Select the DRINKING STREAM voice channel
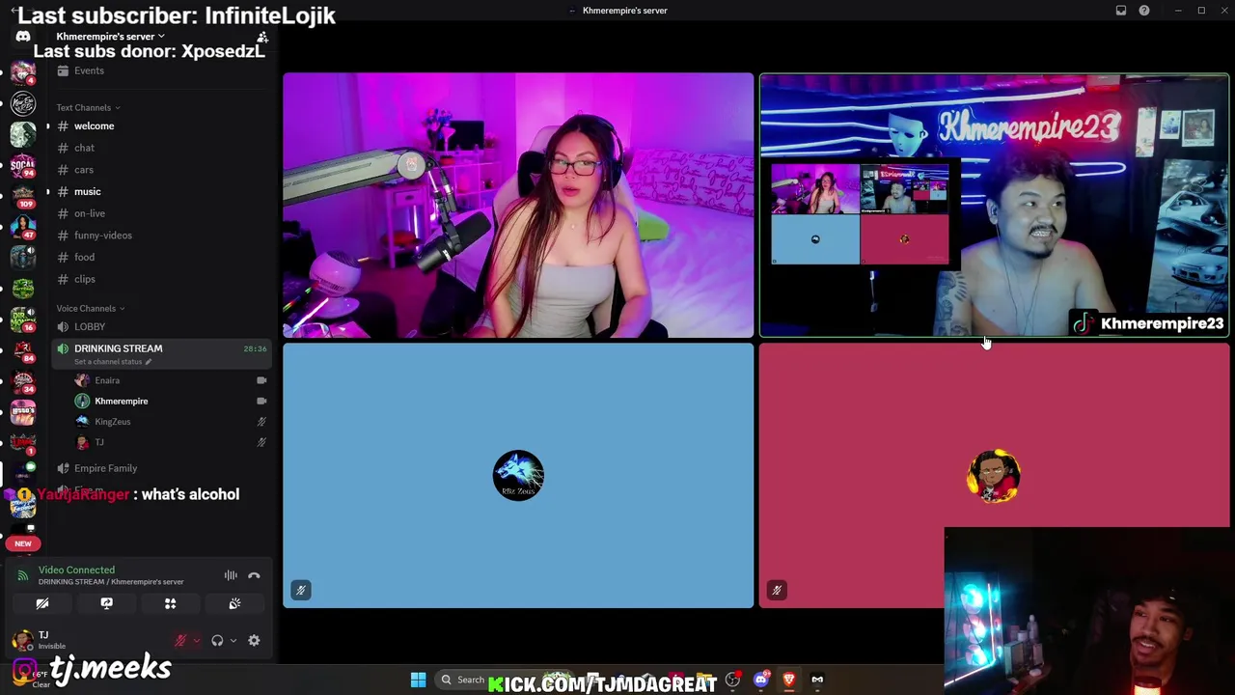This screenshot has width=1235, height=695. (x=161, y=354)
